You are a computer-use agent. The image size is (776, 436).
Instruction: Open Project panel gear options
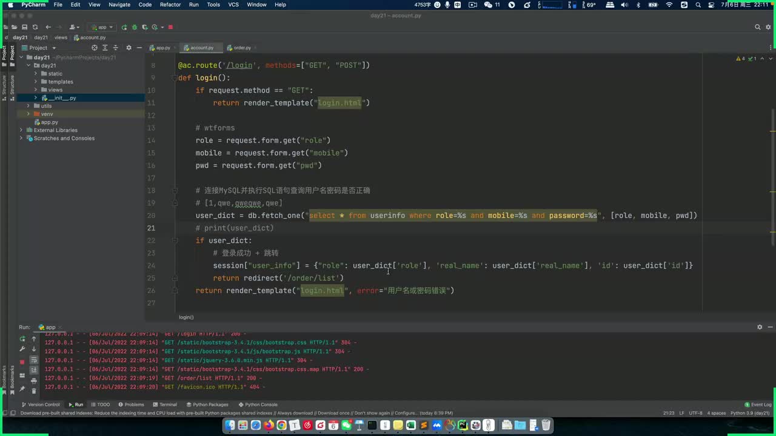[x=128, y=48]
